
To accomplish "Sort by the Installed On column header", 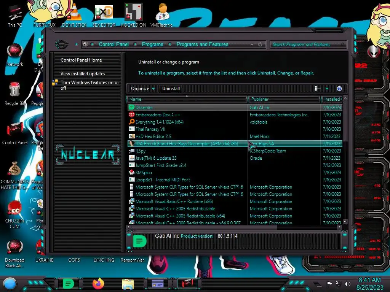I will coord(332,99).
